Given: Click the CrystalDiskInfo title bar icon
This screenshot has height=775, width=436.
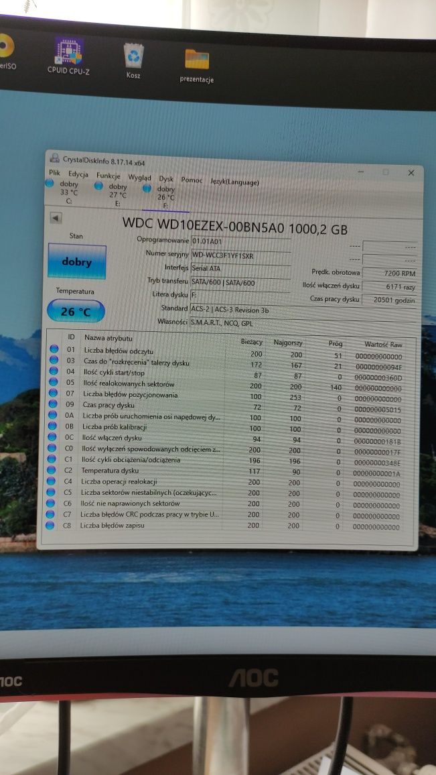Looking at the screenshot, I should point(54,158).
